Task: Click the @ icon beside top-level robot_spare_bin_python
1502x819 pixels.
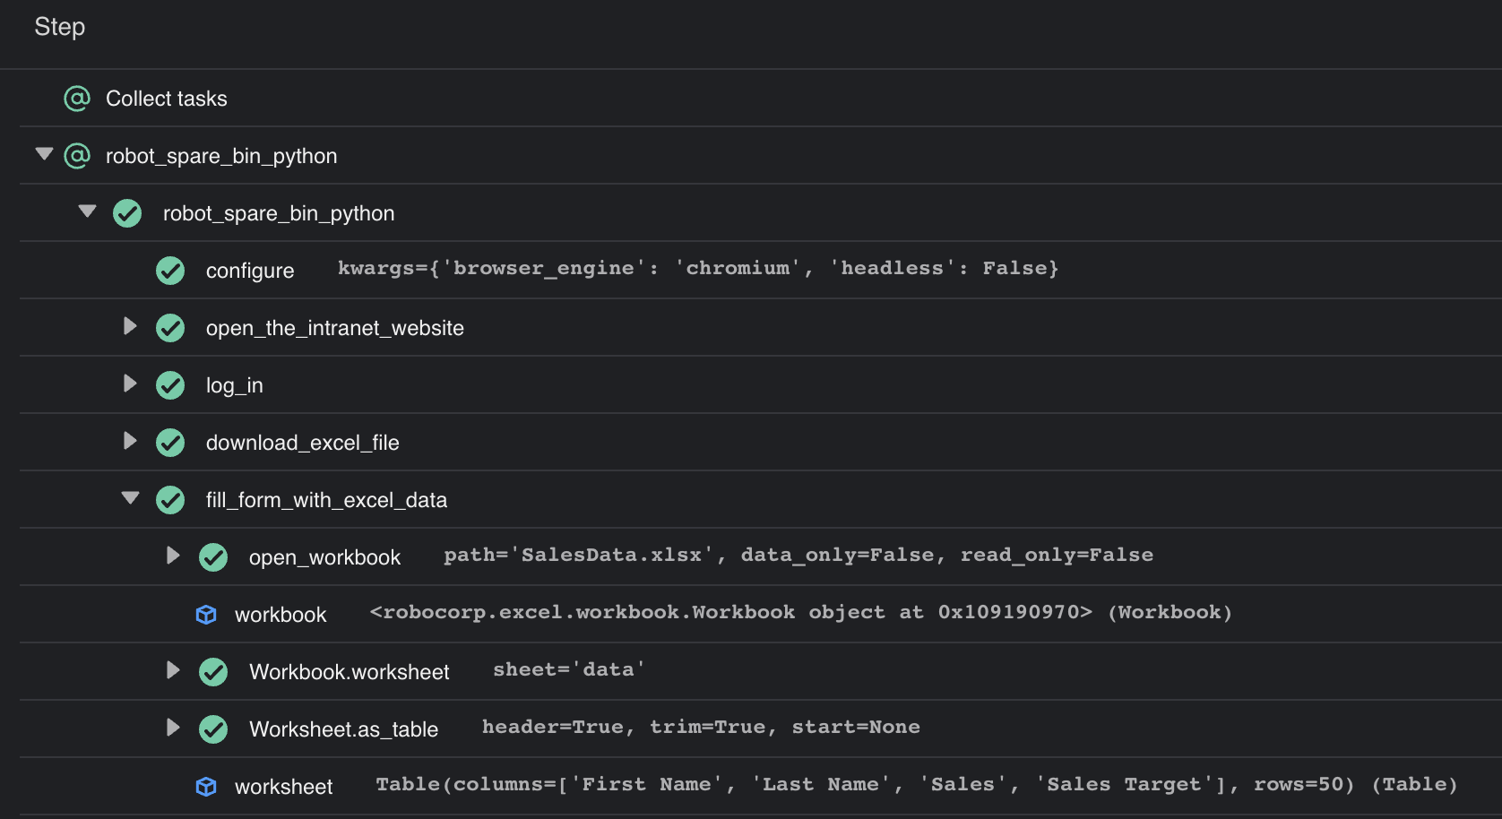Action: coord(77,156)
